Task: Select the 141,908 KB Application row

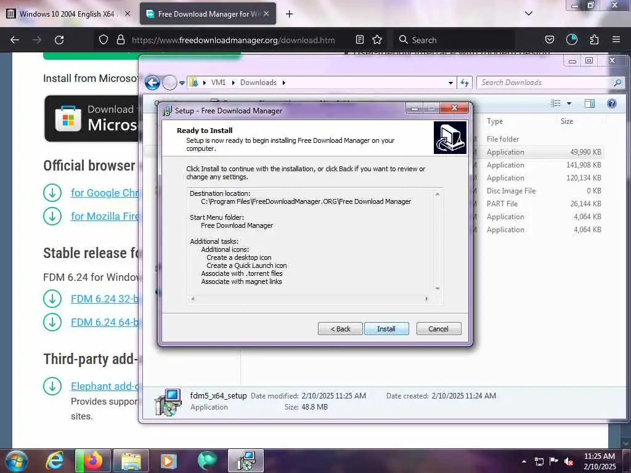Action: tap(543, 165)
